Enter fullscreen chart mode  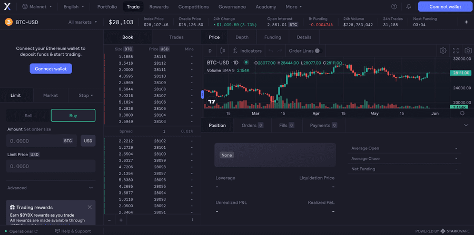point(456,51)
